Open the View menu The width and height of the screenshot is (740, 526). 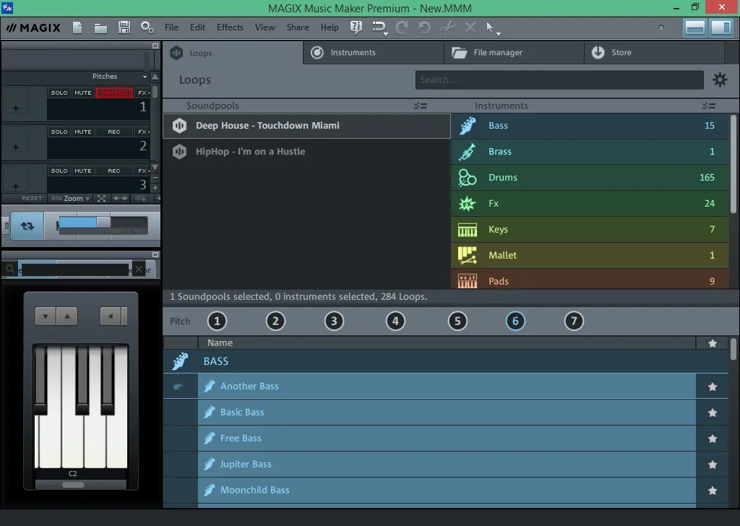point(264,27)
